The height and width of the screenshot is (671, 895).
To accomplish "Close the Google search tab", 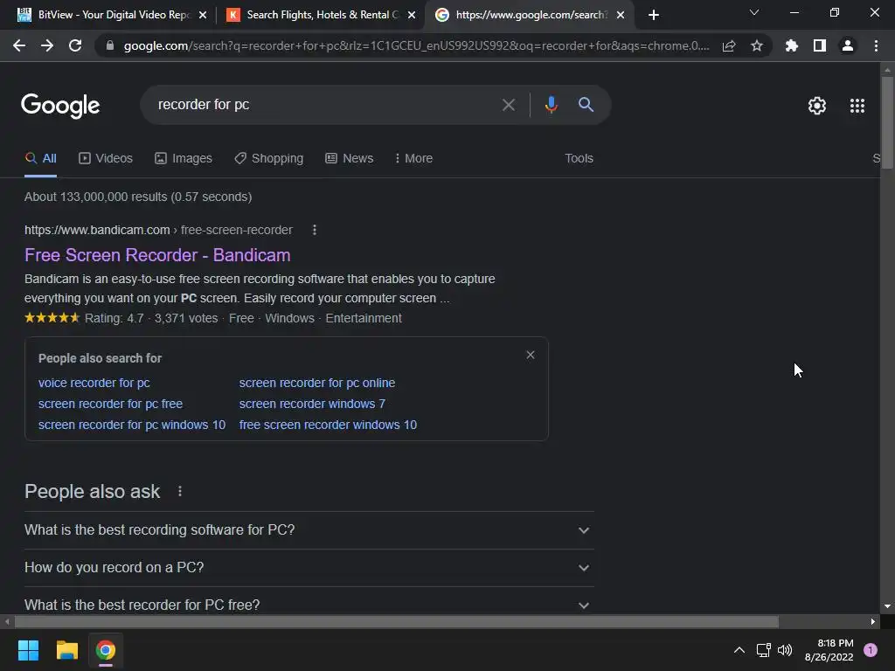I will 621,15.
